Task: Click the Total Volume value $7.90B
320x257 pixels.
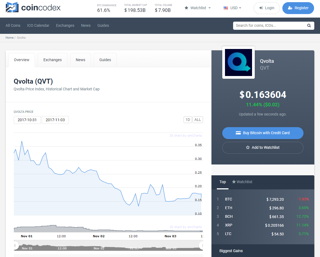Action: (163, 10)
